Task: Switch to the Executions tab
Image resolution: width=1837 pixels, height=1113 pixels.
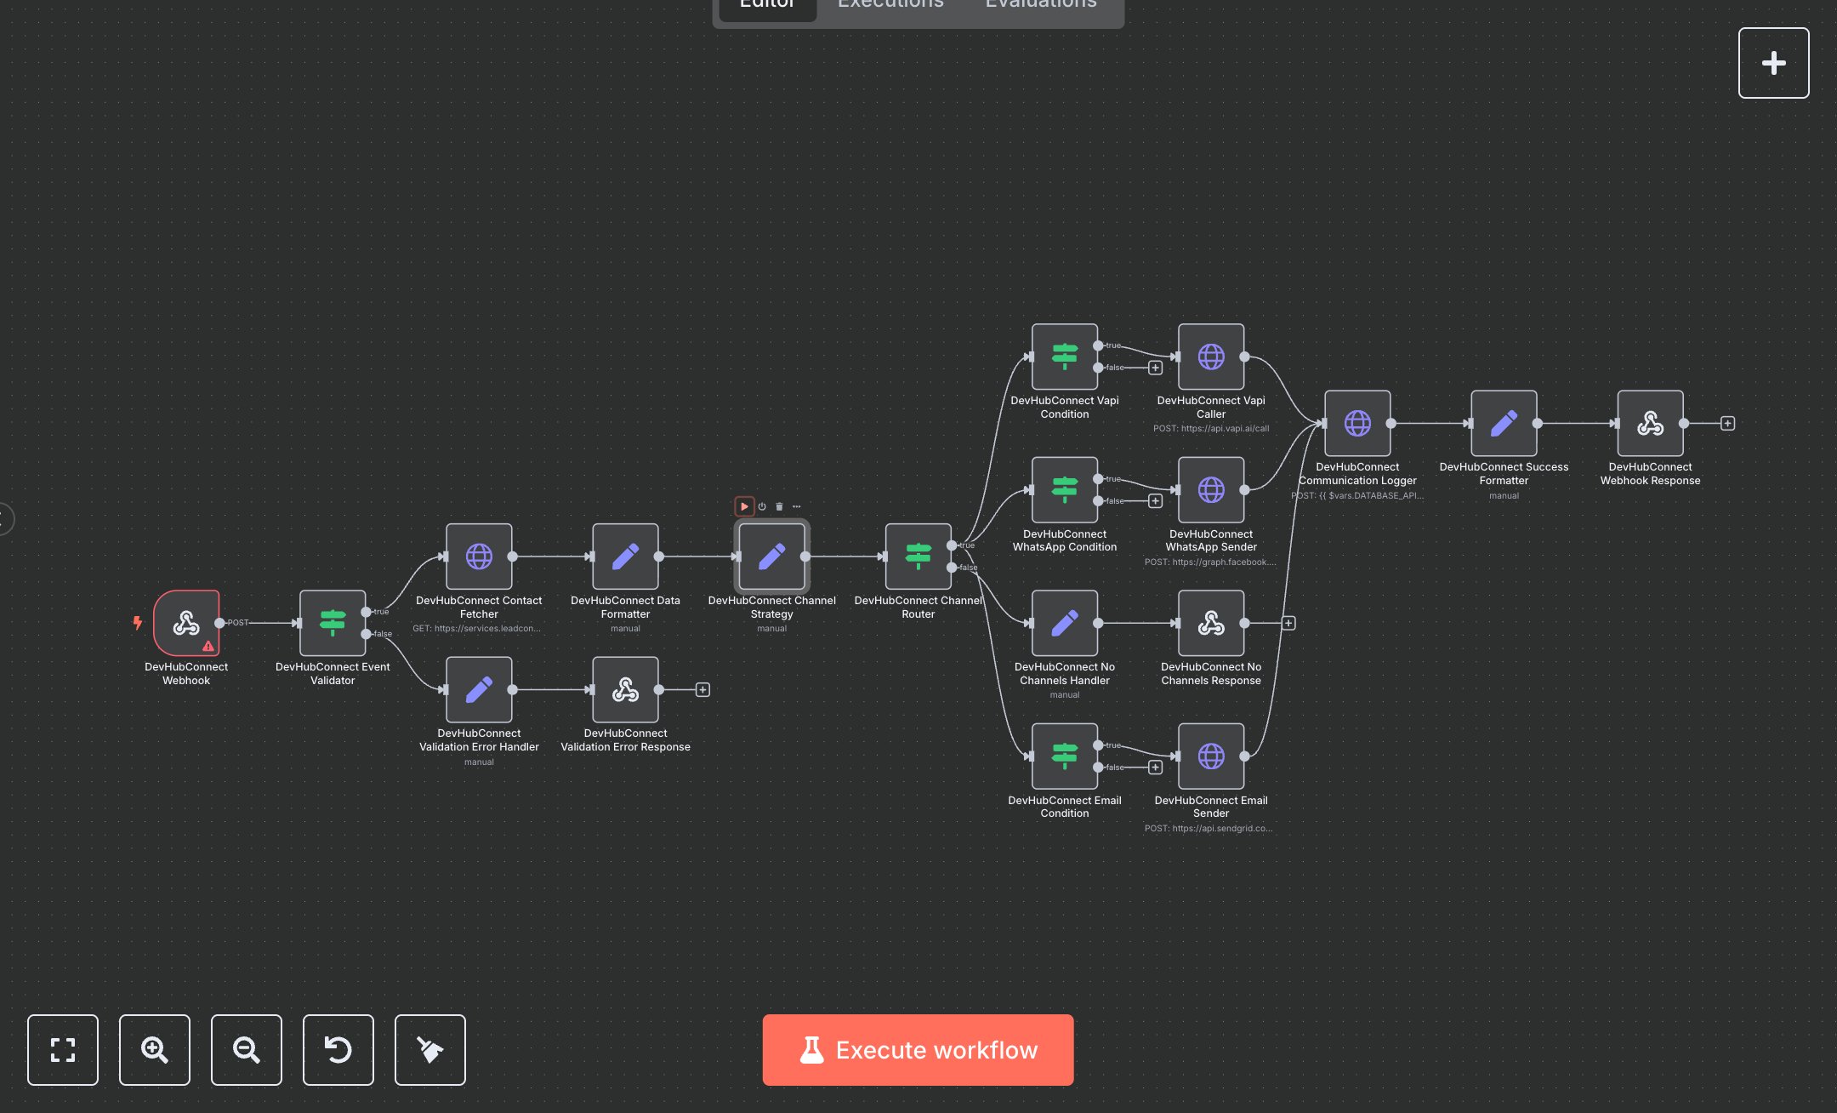Action: pyautogui.click(x=890, y=7)
